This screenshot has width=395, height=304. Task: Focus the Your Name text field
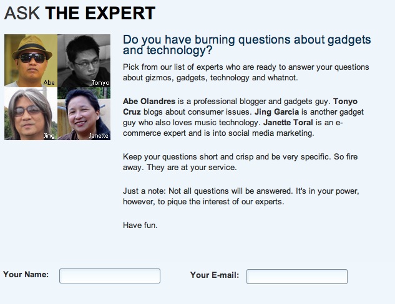click(110, 276)
